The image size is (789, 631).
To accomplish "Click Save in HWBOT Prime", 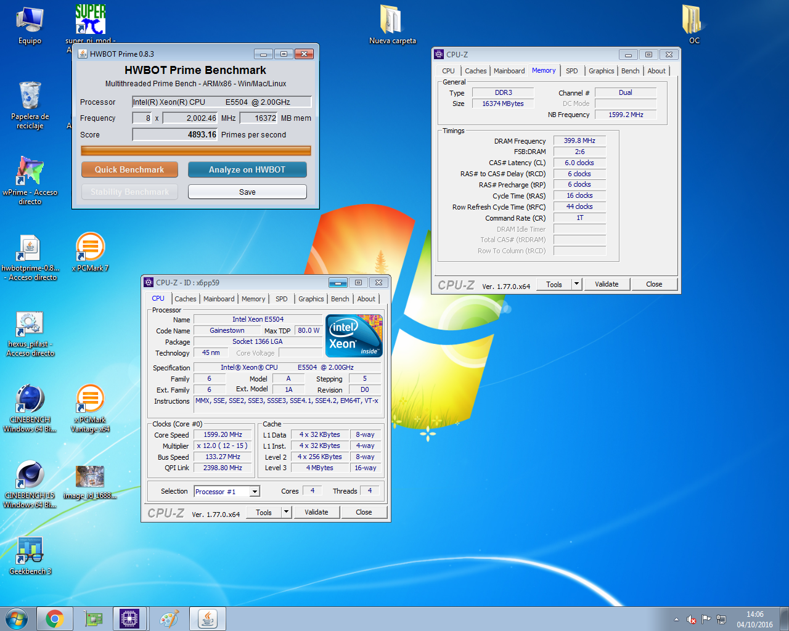I will (x=247, y=192).
